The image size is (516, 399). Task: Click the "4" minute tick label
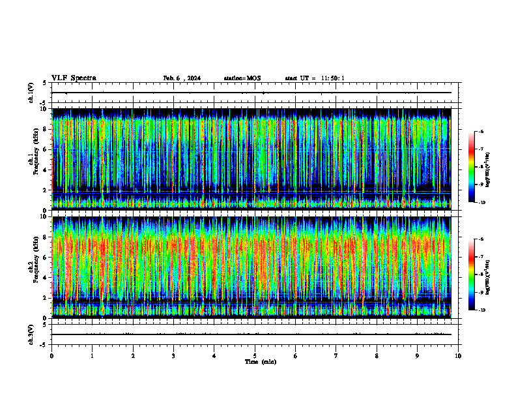[214, 356]
